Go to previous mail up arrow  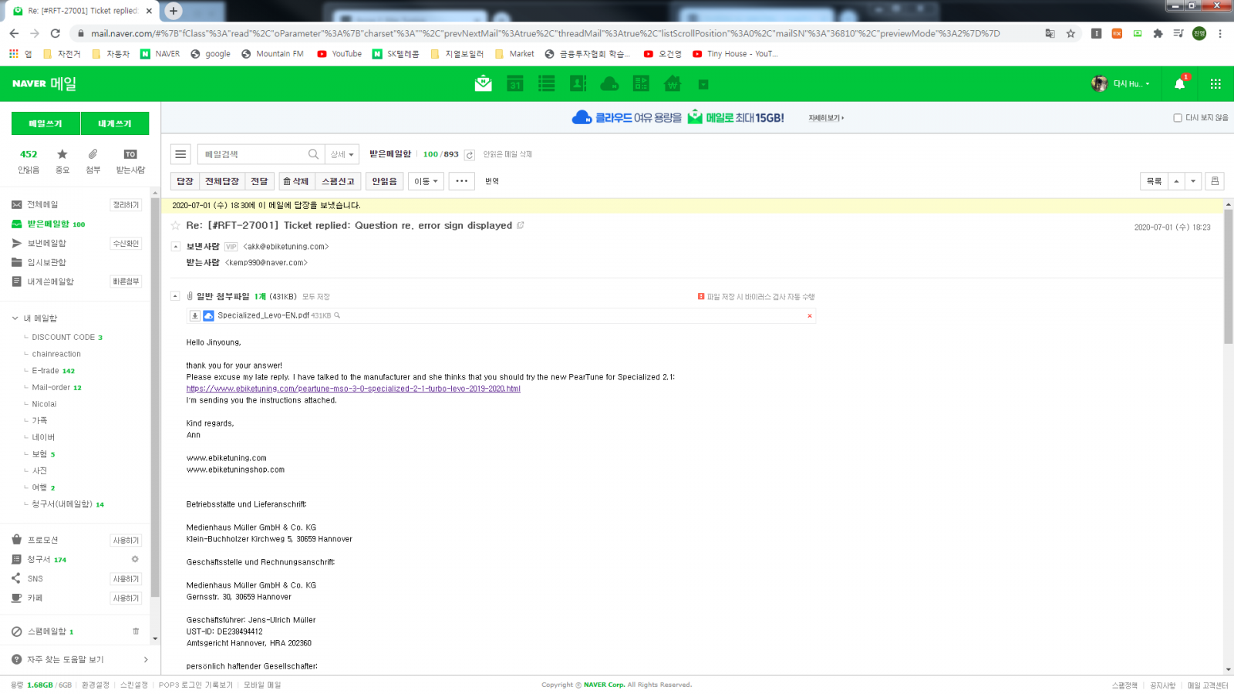(1176, 181)
